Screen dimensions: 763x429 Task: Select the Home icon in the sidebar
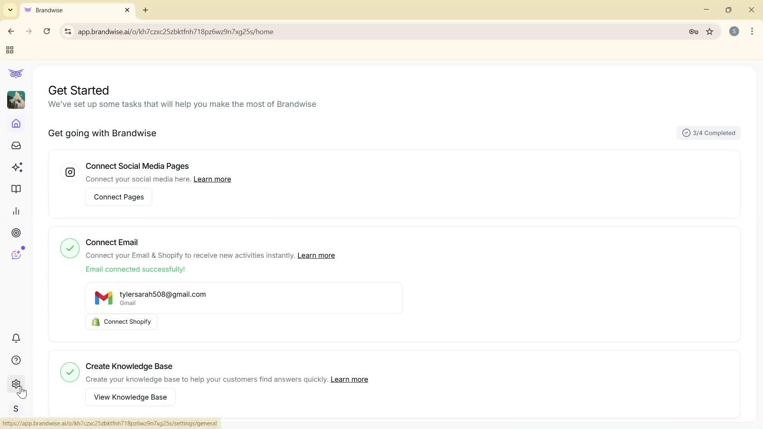16,124
